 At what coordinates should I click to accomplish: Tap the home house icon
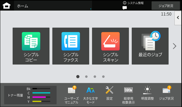tap(7, 5)
